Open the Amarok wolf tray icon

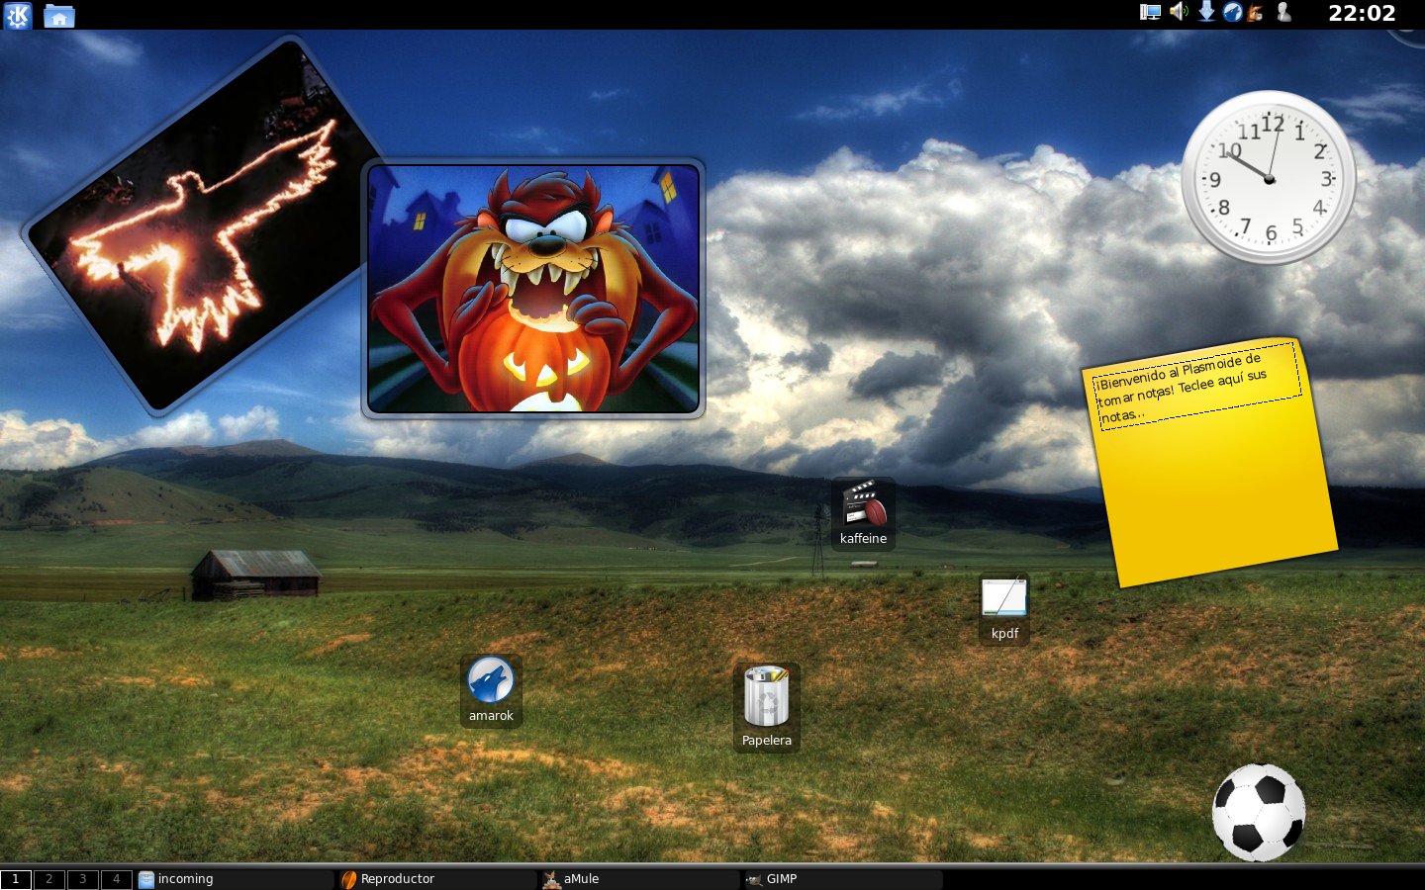point(1232,12)
